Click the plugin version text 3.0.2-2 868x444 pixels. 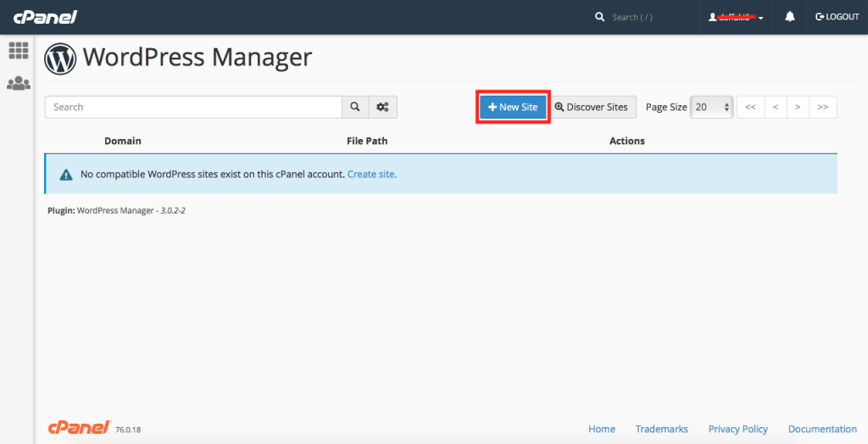pyautogui.click(x=173, y=211)
